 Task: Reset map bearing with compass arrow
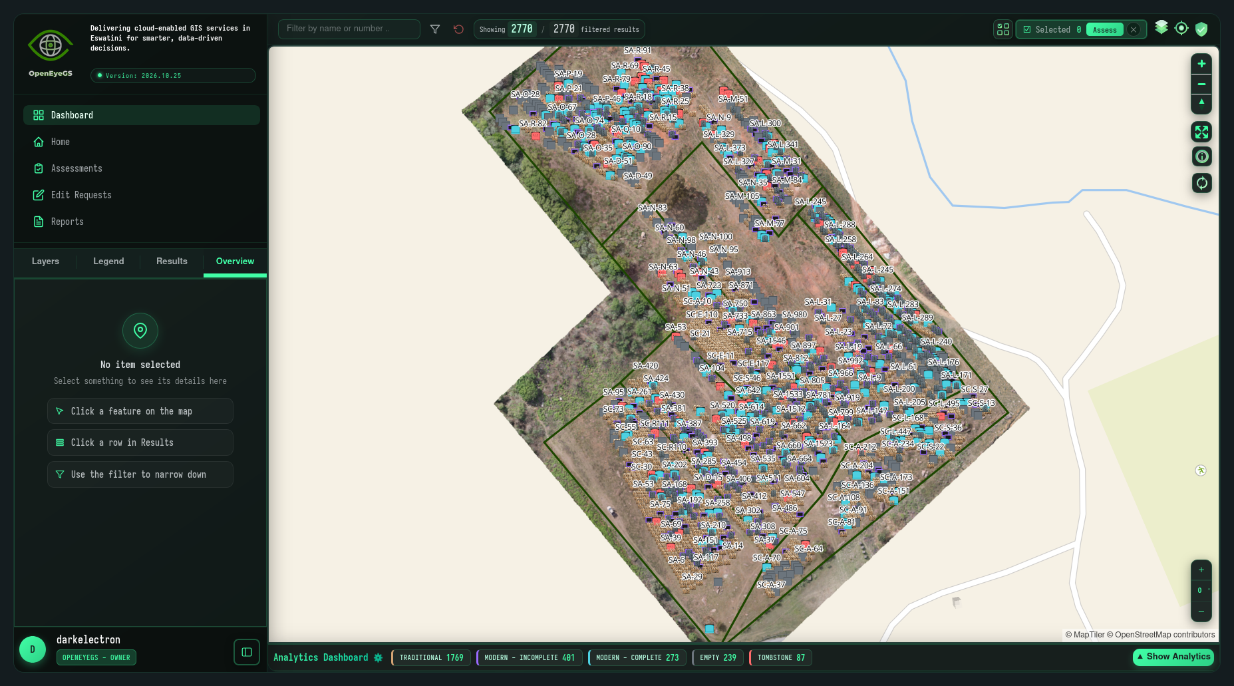(x=1201, y=103)
